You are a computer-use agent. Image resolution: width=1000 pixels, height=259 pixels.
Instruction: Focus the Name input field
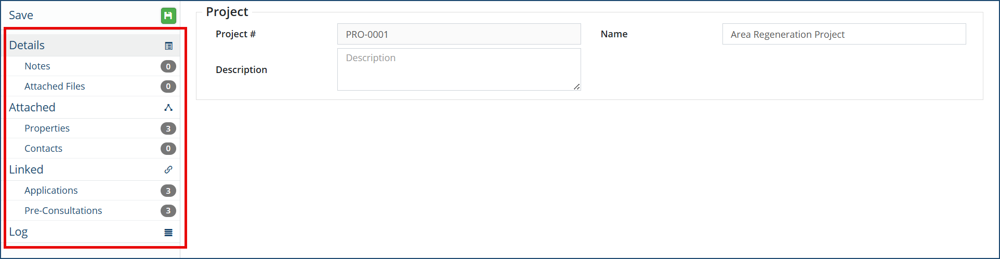tap(844, 34)
